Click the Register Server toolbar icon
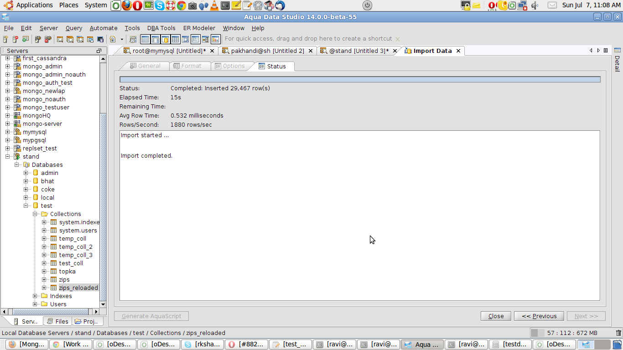623x350 pixels. click(x=6, y=39)
